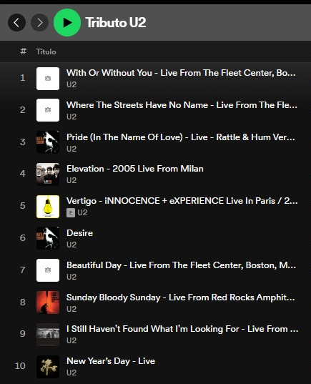This screenshot has width=311, height=384.
Task: Go forward with the right arrow button
Action: [x=39, y=23]
